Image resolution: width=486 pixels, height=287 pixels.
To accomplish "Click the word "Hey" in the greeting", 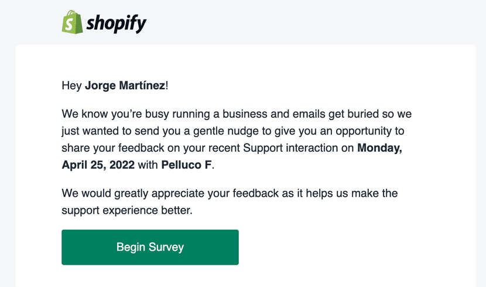I will (71, 86).
